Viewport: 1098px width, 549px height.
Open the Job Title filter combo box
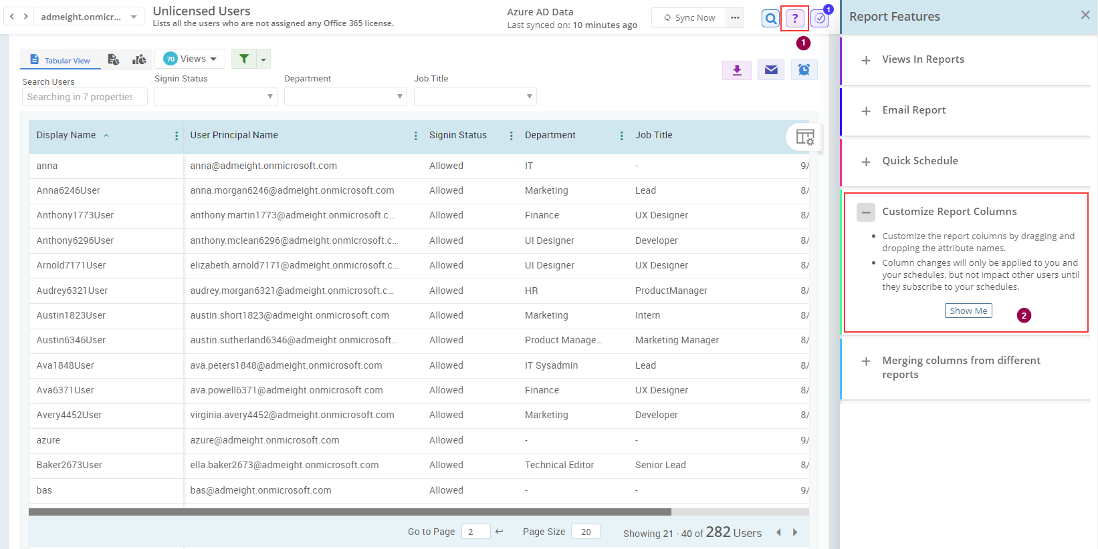pos(475,97)
